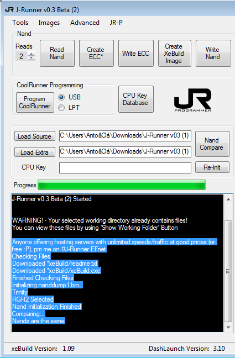Image resolution: width=235 pixels, height=358 pixels.
Task: Click 'Nands are the same' log line
Action: (39, 321)
